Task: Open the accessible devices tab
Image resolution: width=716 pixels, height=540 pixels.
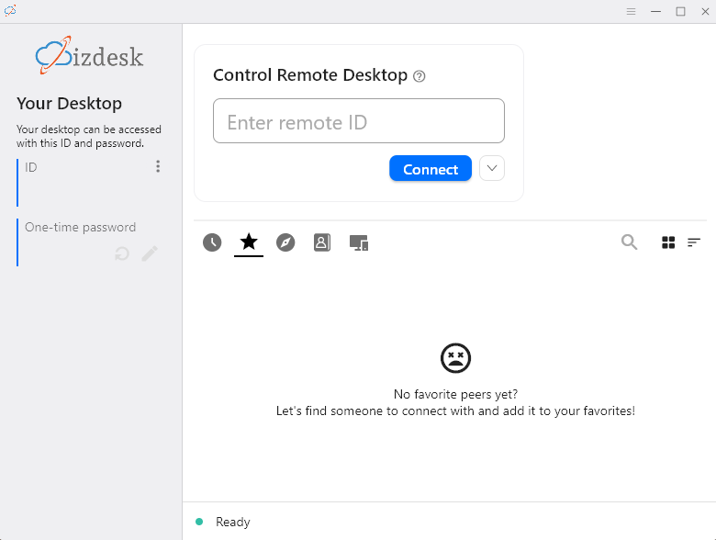Action: [x=359, y=243]
